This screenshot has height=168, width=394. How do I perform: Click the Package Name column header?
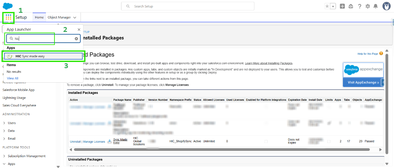pos(122,100)
